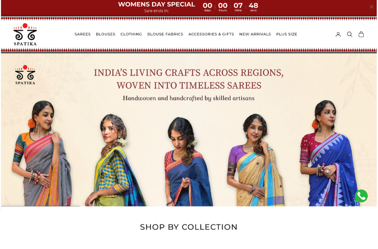
Task: Click the search magnifier icon
Action: point(349,35)
